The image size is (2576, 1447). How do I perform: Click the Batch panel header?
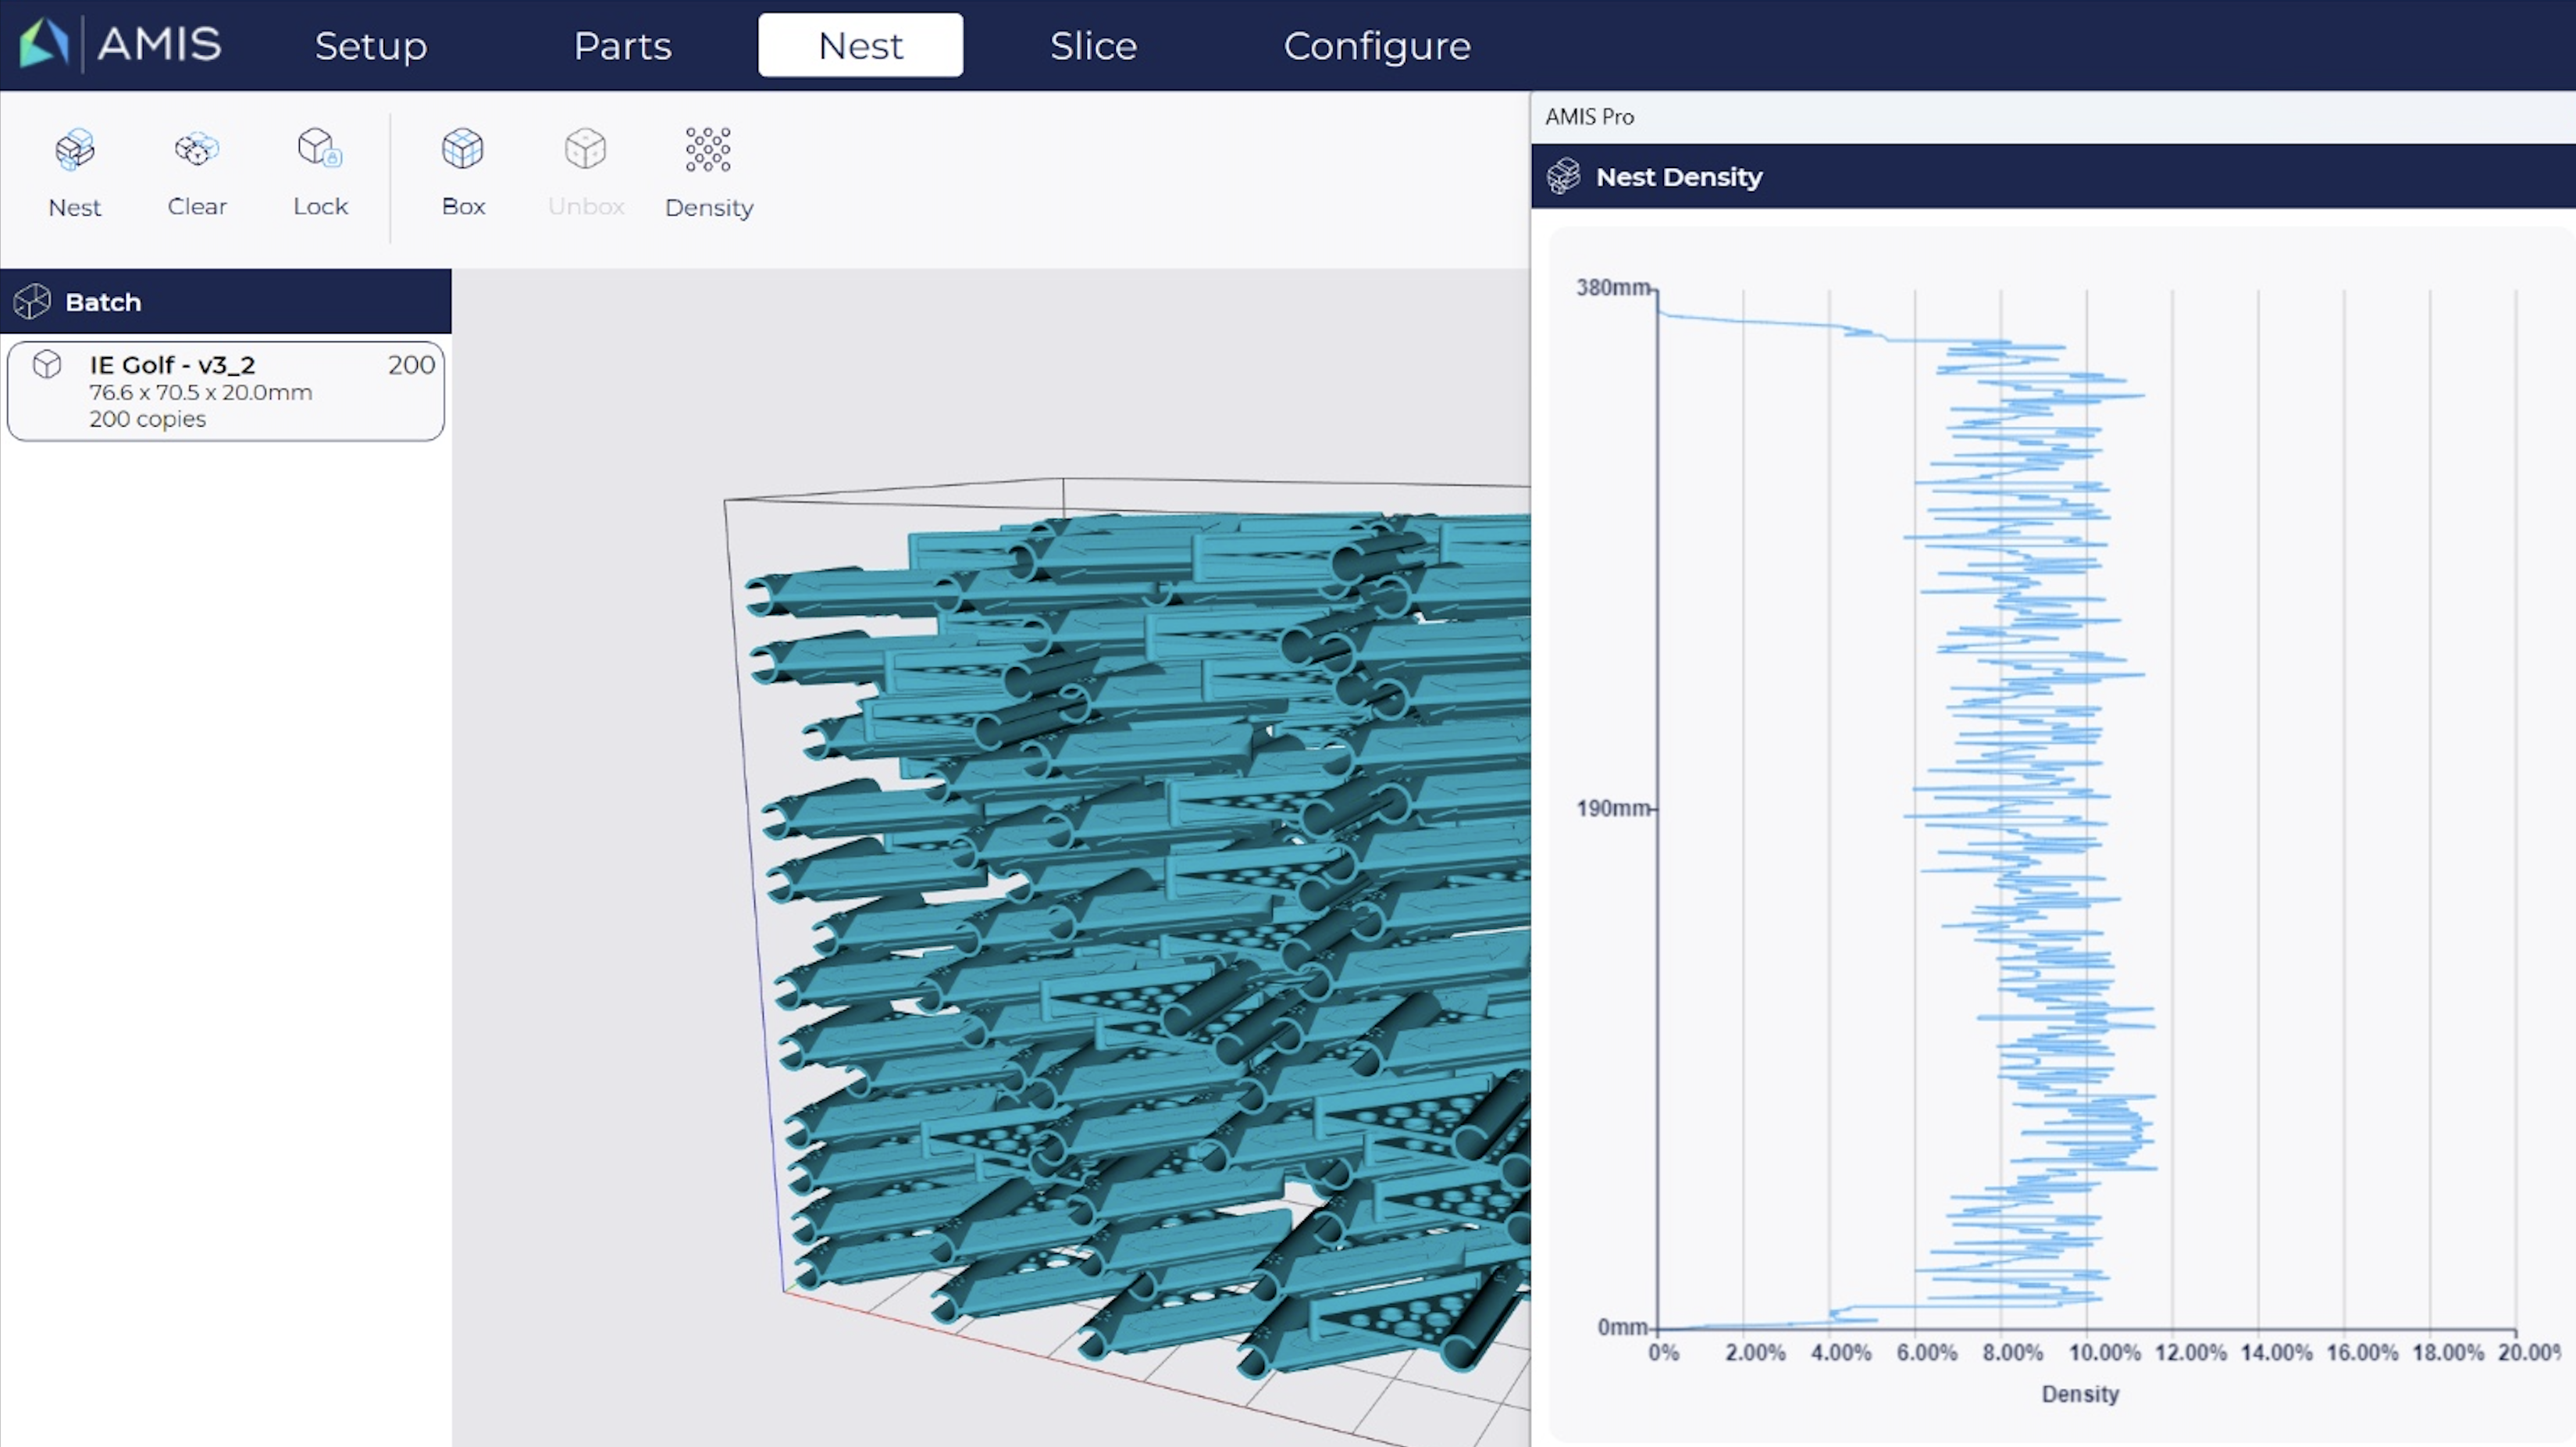[226, 302]
